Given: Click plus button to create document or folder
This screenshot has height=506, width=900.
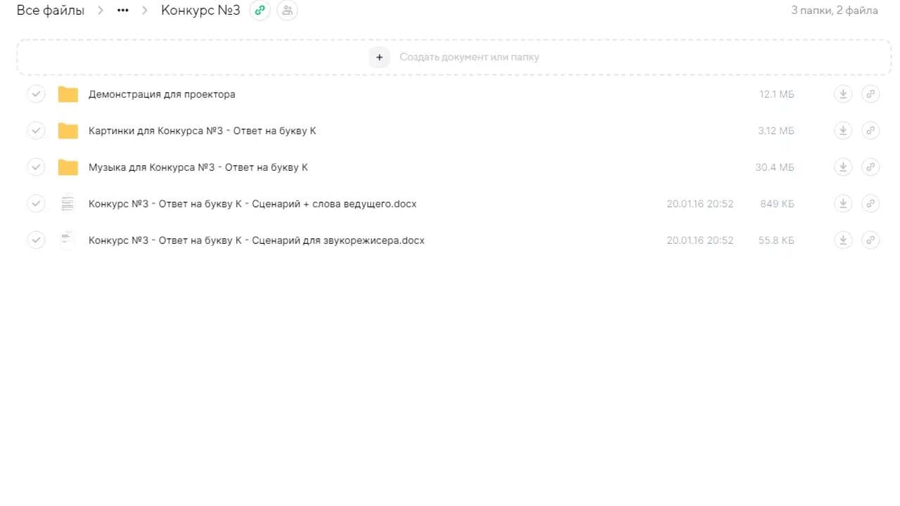Looking at the screenshot, I should tap(379, 57).
